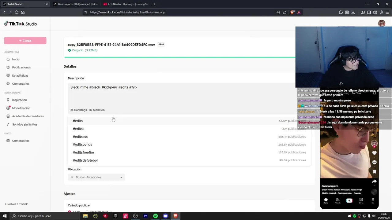Open the browser extensions puzzle icon
The image size is (392, 220).
coord(341,12)
